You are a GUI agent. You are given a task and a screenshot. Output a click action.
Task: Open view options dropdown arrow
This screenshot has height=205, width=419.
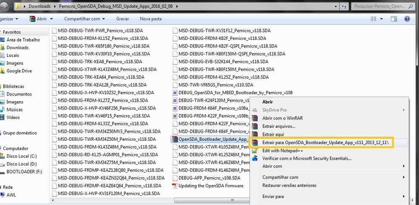(381, 19)
